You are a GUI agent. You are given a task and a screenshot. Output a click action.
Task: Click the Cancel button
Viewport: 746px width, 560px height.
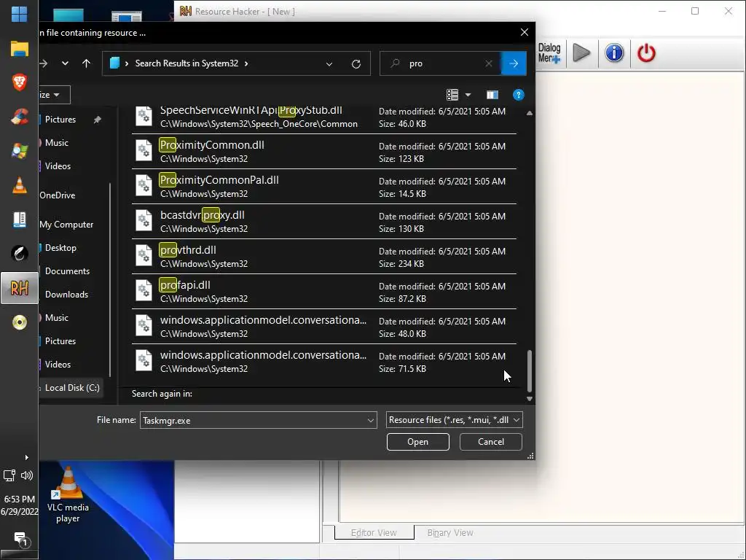click(x=490, y=442)
